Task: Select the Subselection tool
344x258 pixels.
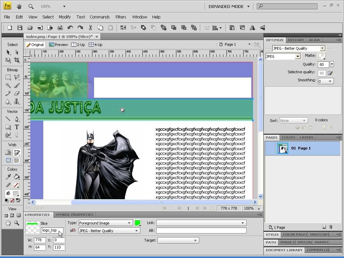Action: (17, 52)
